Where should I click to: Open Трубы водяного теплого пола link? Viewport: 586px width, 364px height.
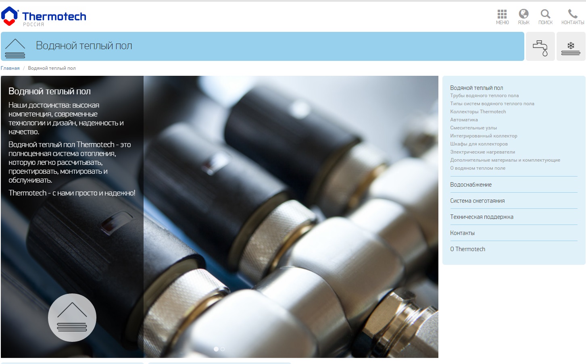pos(484,96)
